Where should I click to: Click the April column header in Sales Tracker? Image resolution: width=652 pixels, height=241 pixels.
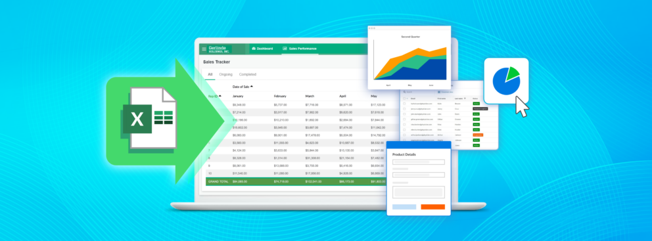(342, 97)
